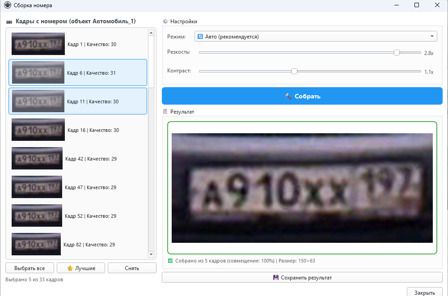Click the camera icon beside frames header
Image resolution: width=448 pixels, height=296 pixels.
pyautogui.click(x=9, y=21)
